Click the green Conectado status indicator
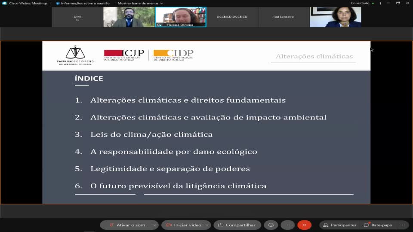The height and width of the screenshot is (232, 413). tap(373, 3)
